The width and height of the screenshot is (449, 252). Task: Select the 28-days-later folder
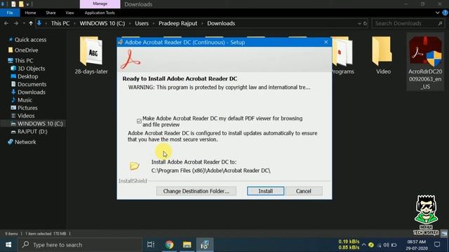(x=91, y=56)
